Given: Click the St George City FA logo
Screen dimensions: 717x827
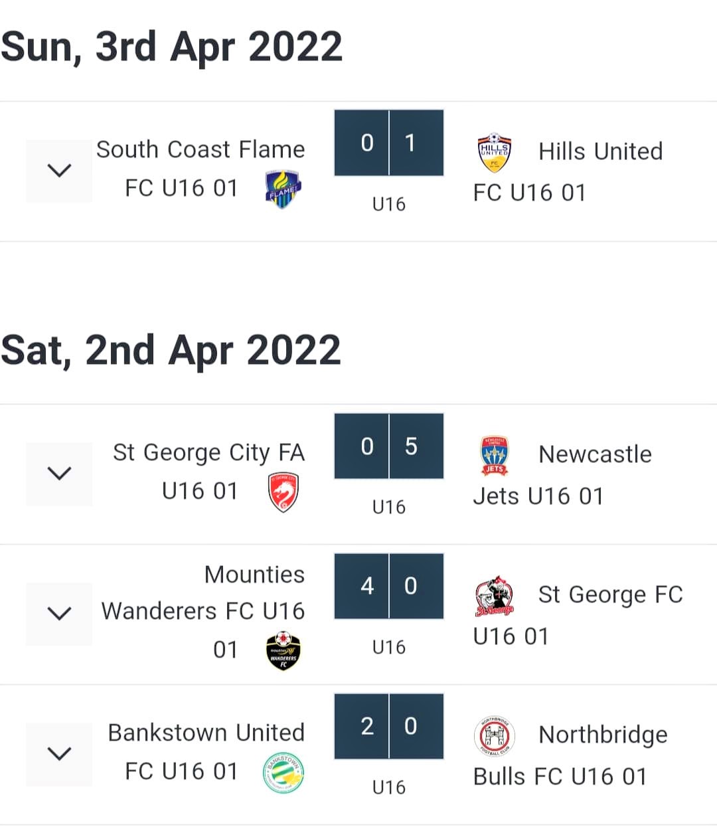Looking at the screenshot, I should pyautogui.click(x=283, y=492).
